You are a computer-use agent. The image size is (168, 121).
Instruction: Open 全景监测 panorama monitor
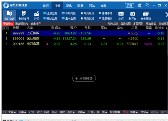click(50, 13)
